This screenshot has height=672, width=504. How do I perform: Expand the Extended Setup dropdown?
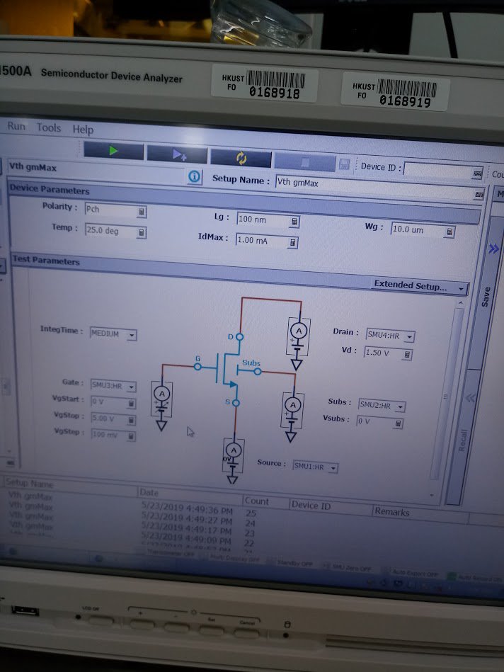(x=420, y=286)
